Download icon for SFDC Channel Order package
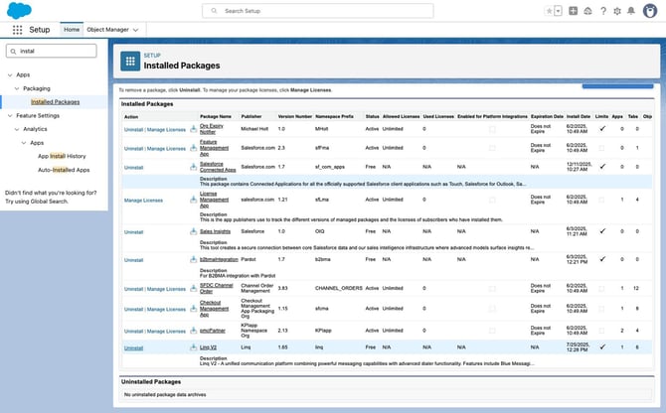Viewport: 666px width, 413px height. click(193, 288)
